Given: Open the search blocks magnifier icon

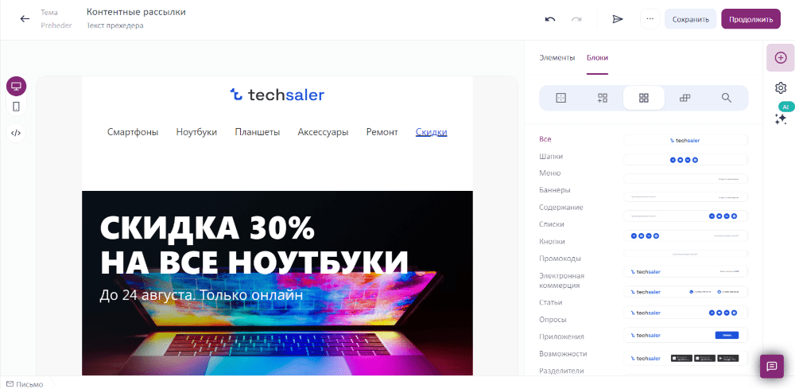Looking at the screenshot, I should pyautogui.click(x=727, y=98).
